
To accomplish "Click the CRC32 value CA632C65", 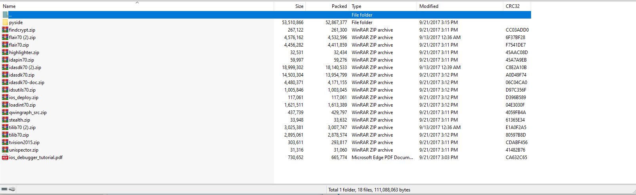I will point(516,157).
